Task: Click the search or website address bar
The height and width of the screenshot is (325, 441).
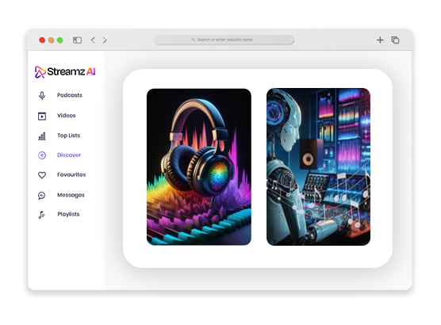Action: tap(224, 40)
